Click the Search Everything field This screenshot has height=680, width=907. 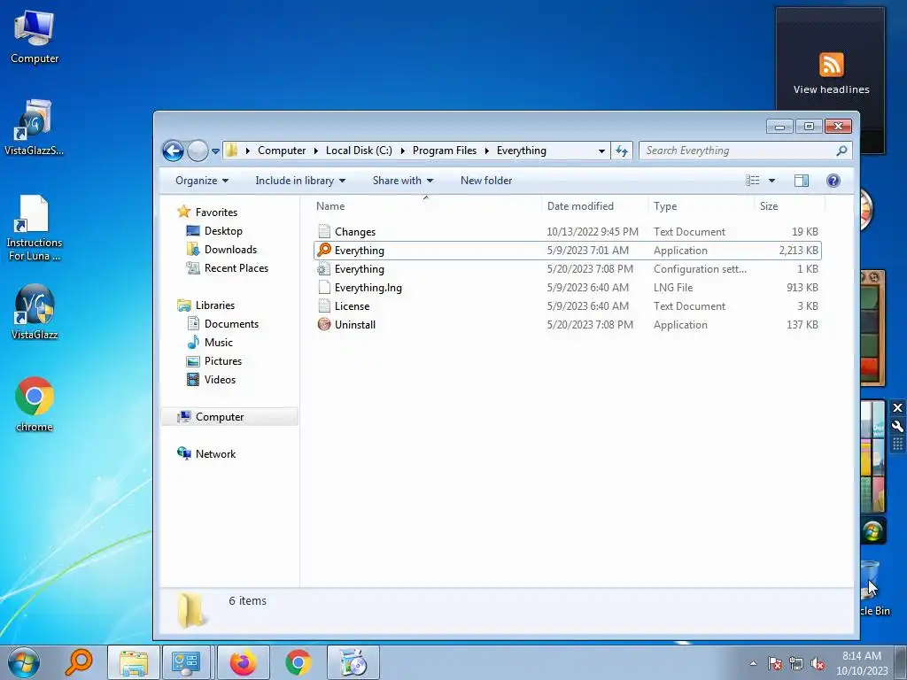(745, 151)
